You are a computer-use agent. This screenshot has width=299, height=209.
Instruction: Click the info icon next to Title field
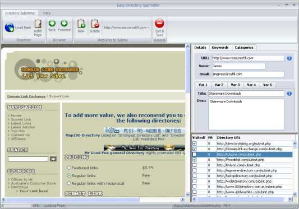(289, 94)
